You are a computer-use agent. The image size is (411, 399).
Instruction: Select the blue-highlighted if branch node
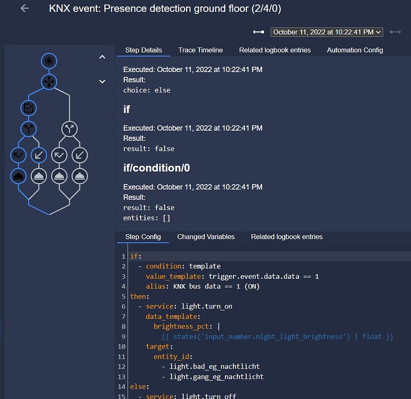(x=29, y=129)
